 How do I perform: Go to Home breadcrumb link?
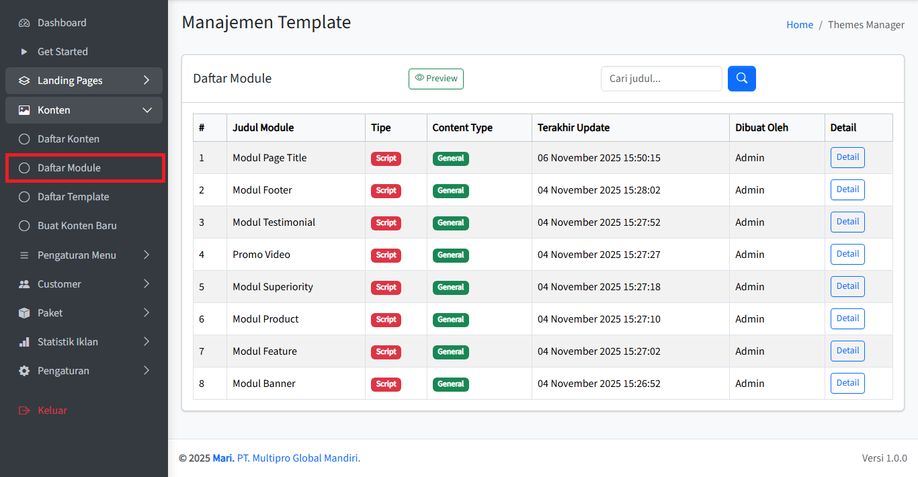click(799, 25)
